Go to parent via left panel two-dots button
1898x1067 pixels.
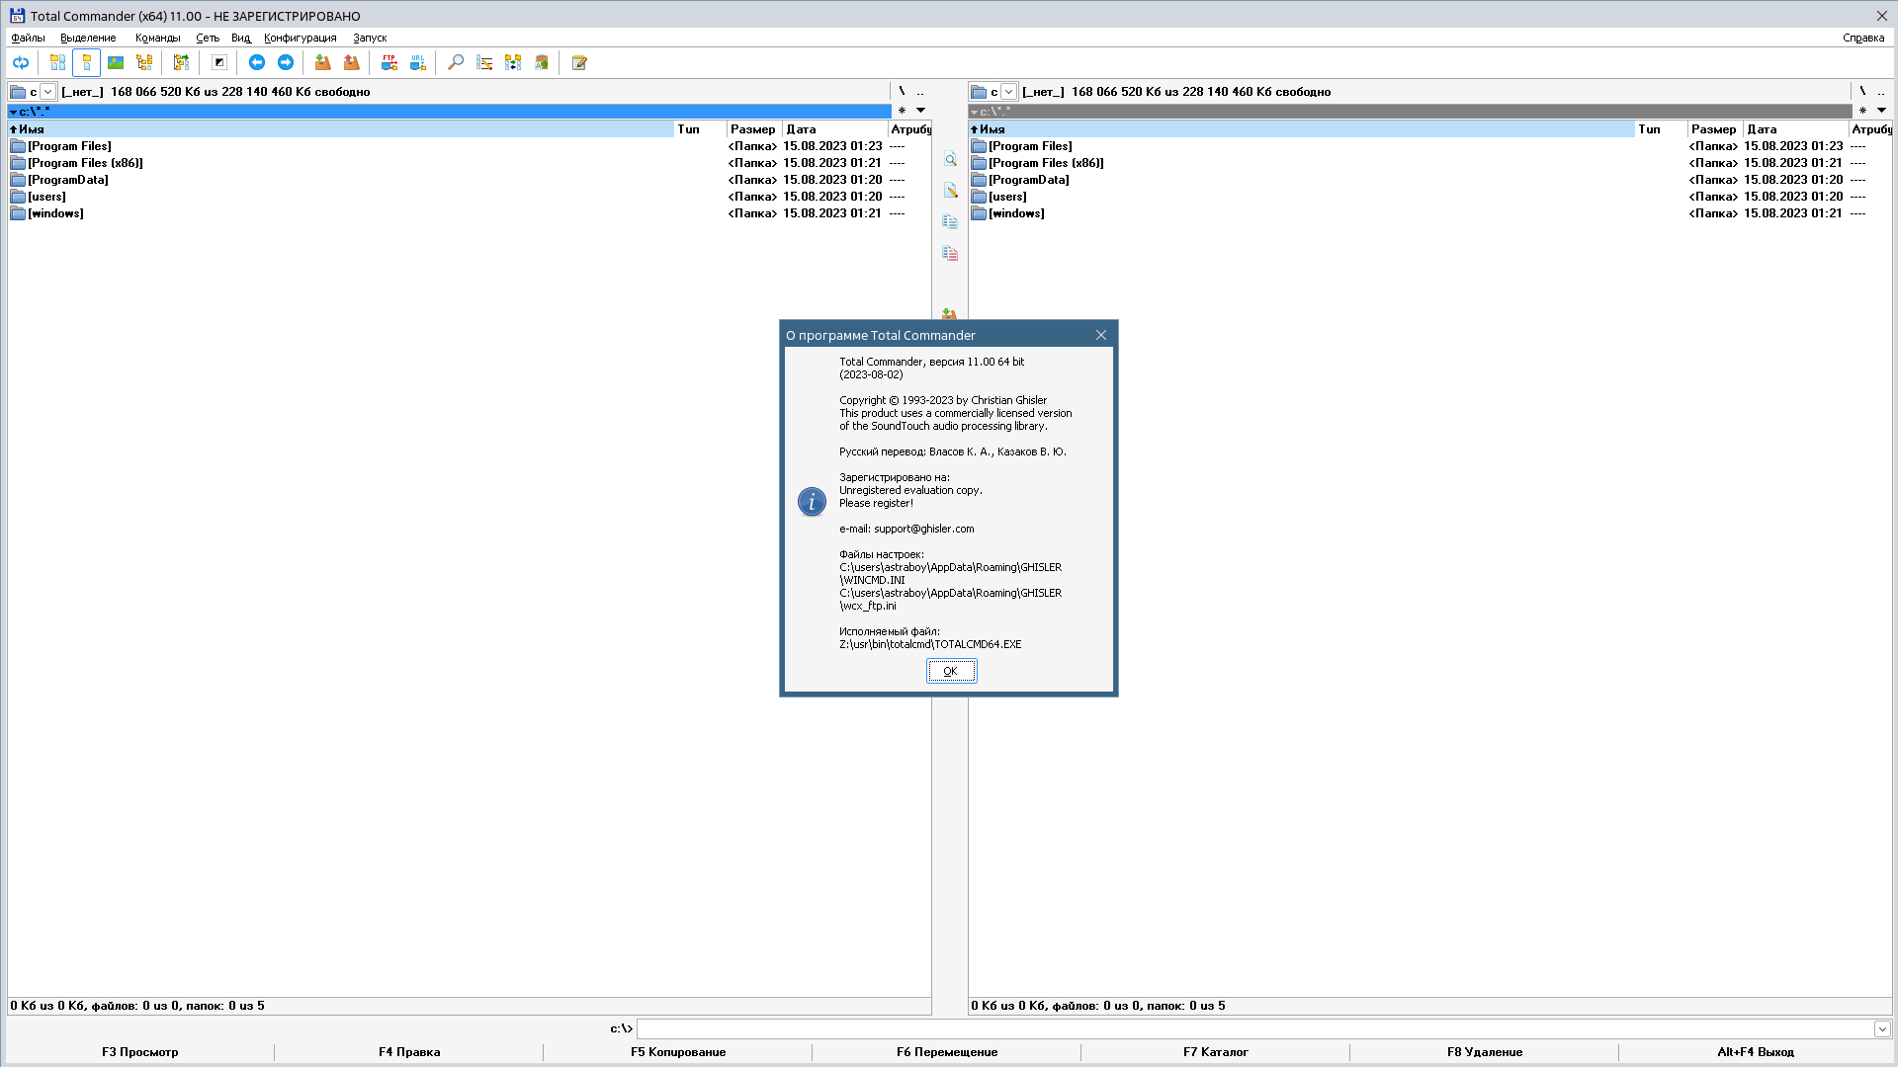920,91
